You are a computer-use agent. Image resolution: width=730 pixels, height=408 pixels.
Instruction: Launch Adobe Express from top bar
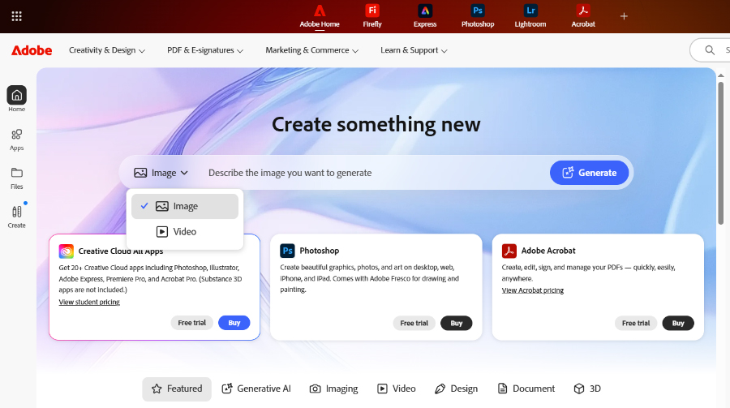425,16
